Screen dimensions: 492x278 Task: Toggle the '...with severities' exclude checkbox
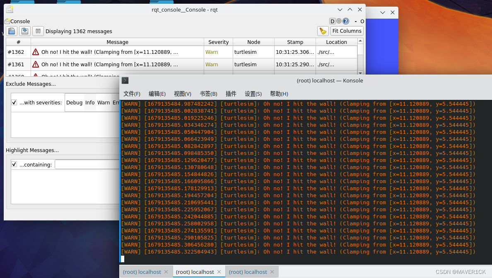[14, 102]
